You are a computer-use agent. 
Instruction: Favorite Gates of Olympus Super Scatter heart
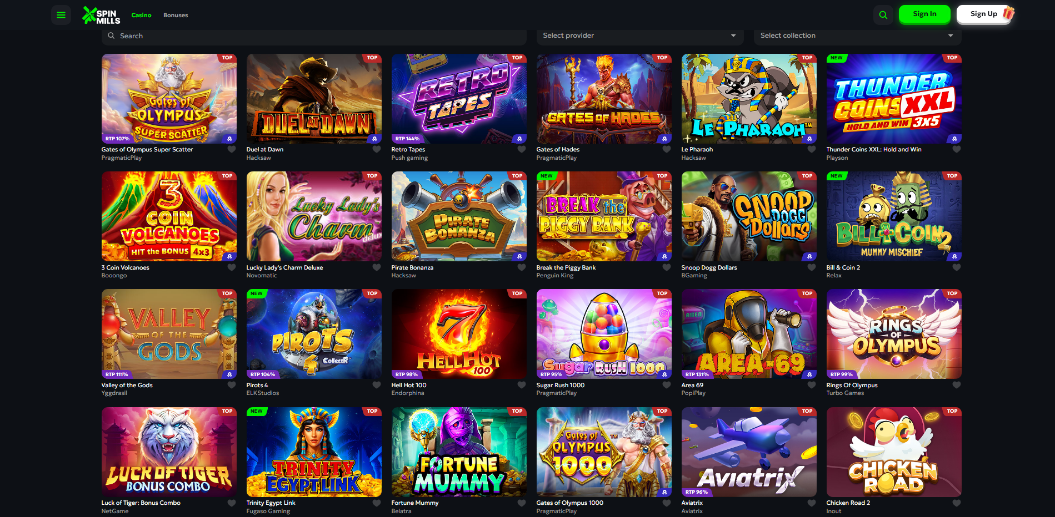point(232,149)
